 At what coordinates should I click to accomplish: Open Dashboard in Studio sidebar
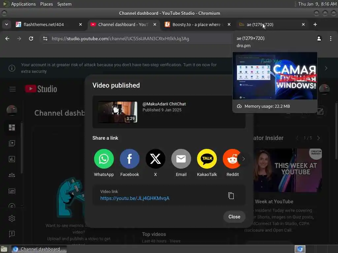pos(12,127)
